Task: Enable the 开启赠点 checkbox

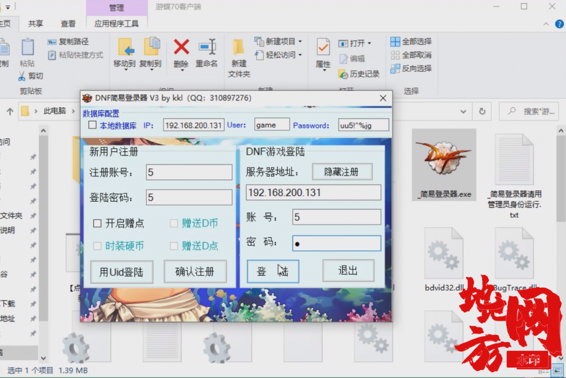Action: tap(97, 223)
